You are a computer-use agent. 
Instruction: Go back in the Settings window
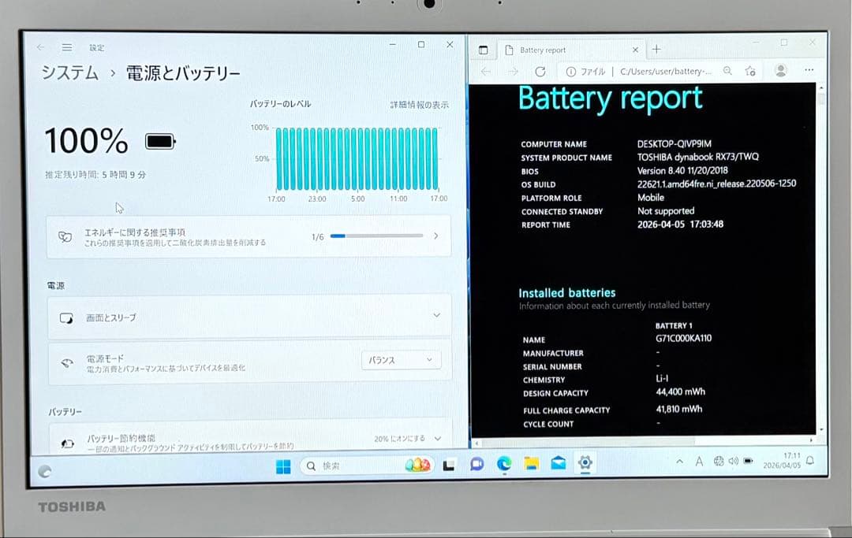(41, 48)
